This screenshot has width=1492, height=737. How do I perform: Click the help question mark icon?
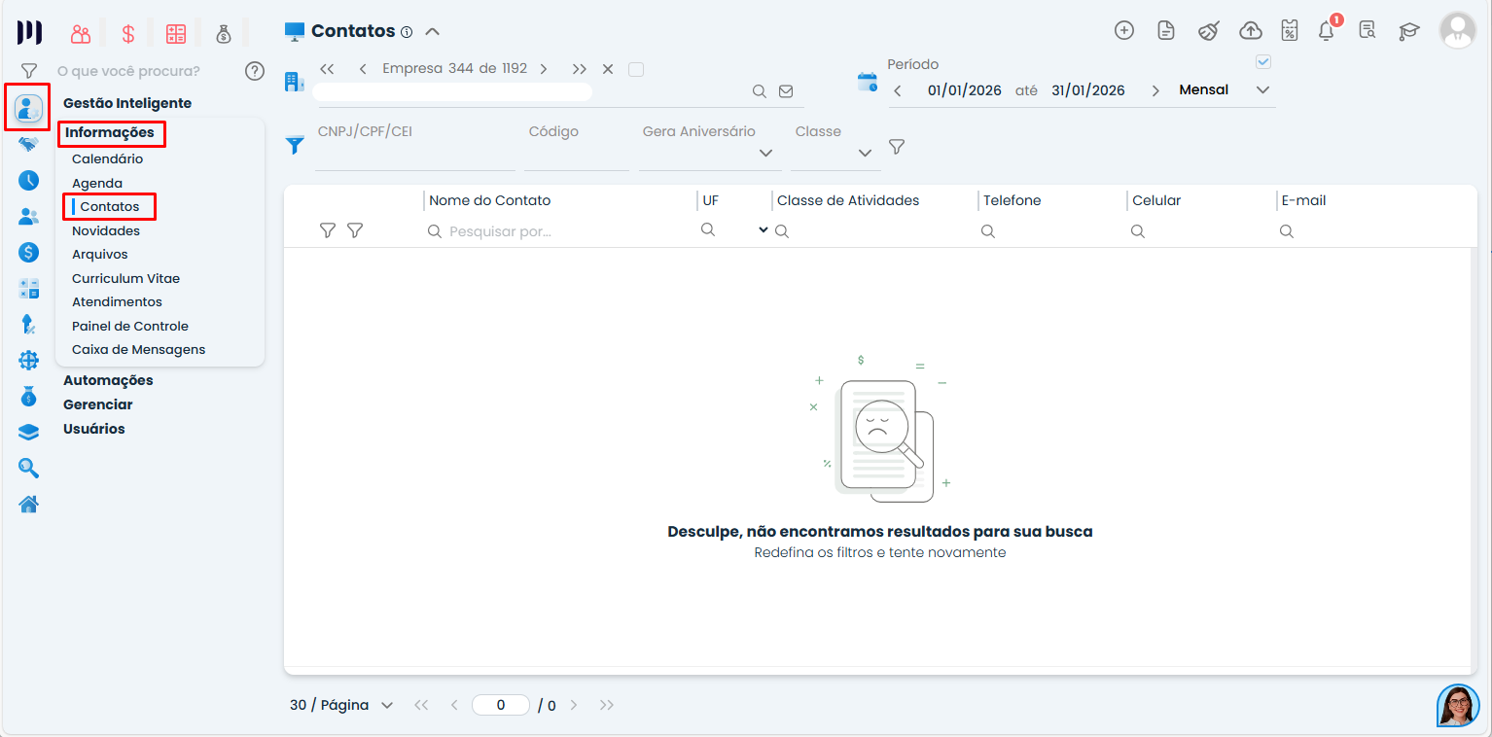tap(255, 71)
